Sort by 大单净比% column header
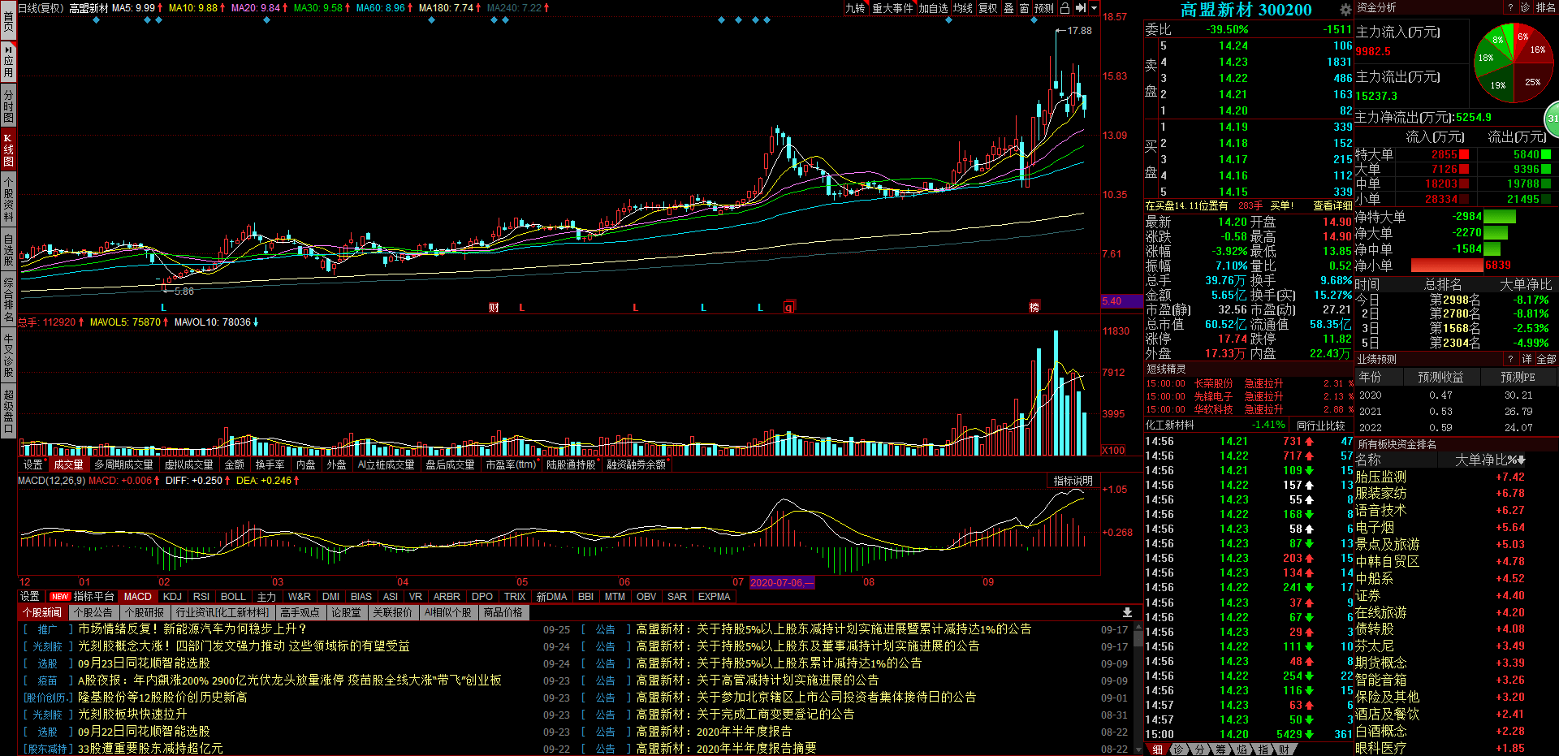Viewport: 1559px width, 756px height. pos(1489,460)
